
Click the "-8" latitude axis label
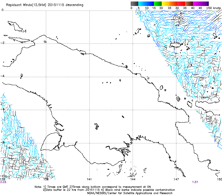(x=3, y=142)
